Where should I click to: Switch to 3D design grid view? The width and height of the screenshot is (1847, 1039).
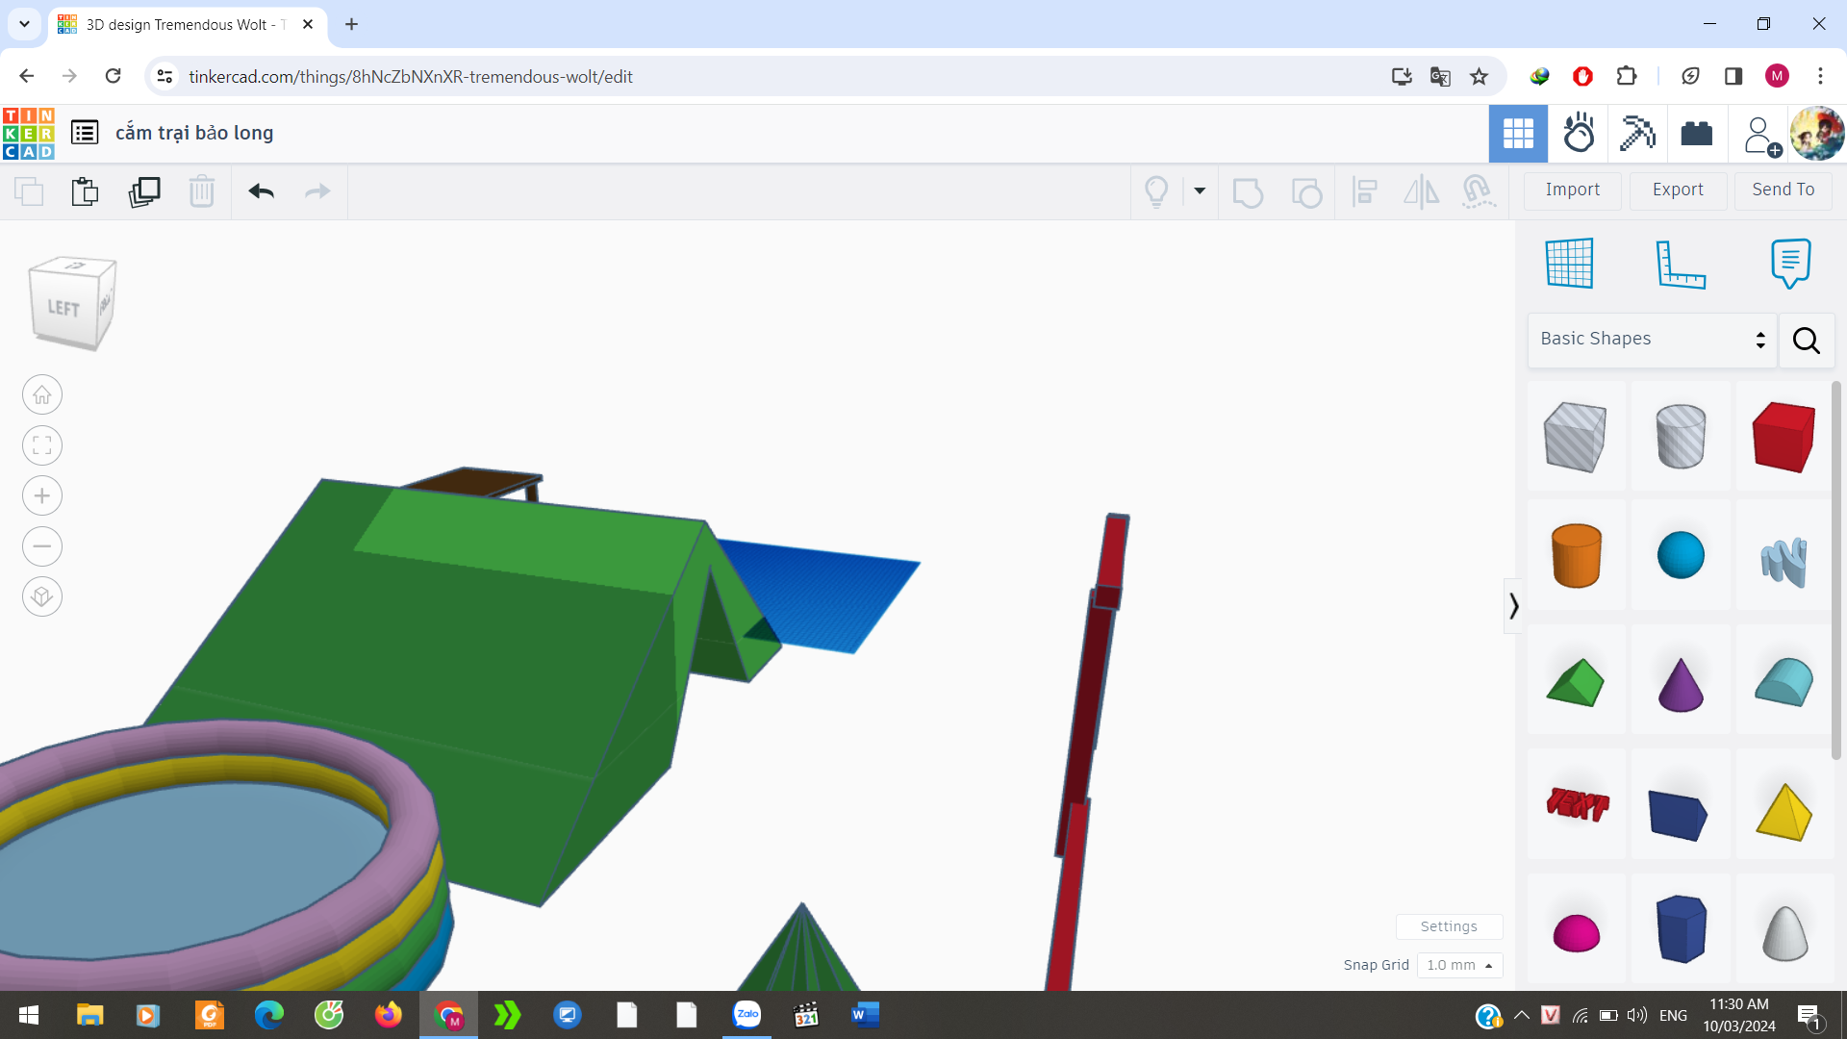point(1518,134)
